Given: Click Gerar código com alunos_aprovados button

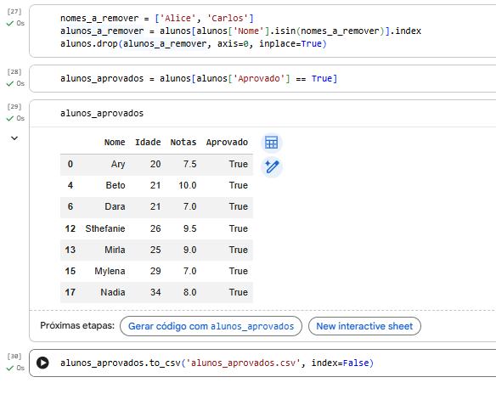Looking at the screenshot, I should 211,326.
